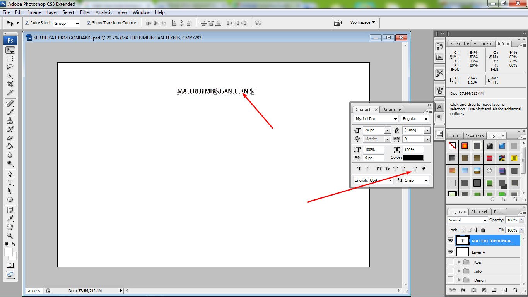Open the Normal blend mode dropdown
Image resolution: width=528 pixels, height=297 pixels.
click(x=485, y=220)
